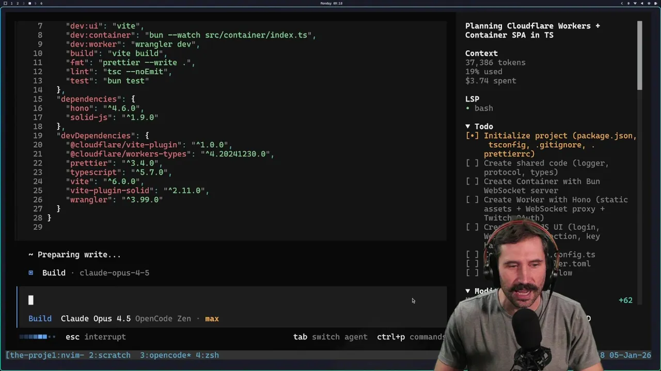Viewport: 661px width, 371px height.
Task: Open the battery tray icon
Action: (x=656, y=3)
